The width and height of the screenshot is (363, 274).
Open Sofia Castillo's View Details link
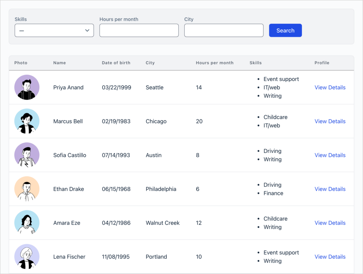330,155
